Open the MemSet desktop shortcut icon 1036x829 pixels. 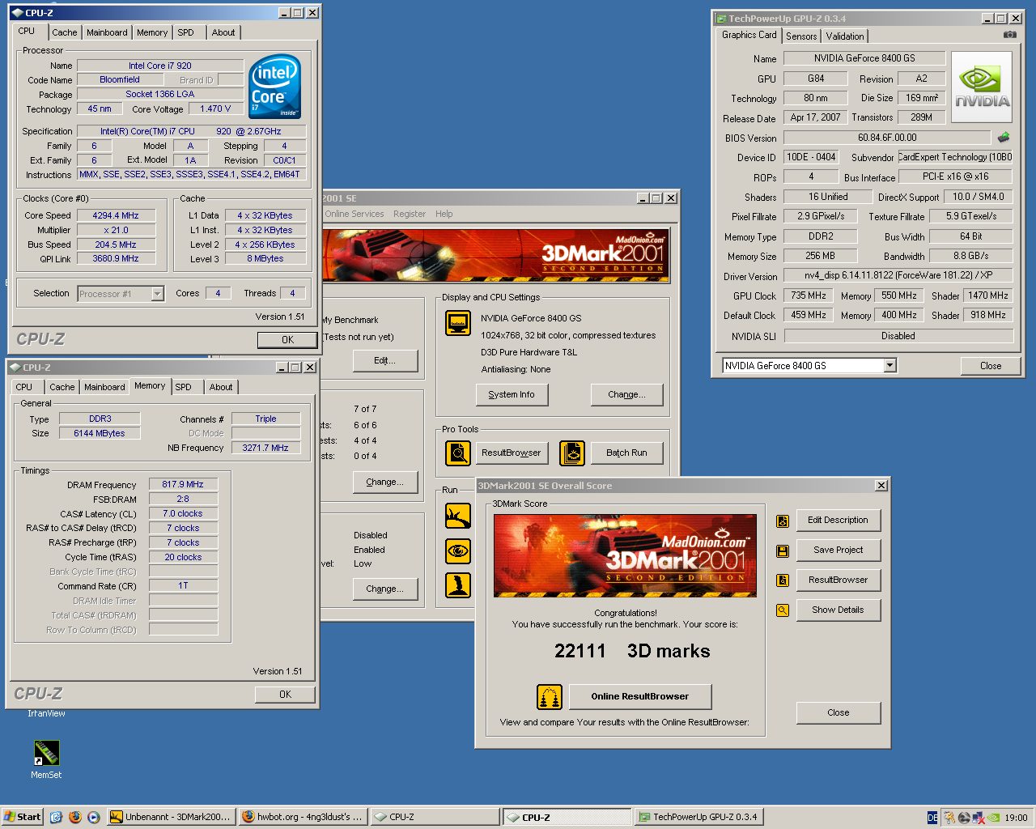(46, 753)
